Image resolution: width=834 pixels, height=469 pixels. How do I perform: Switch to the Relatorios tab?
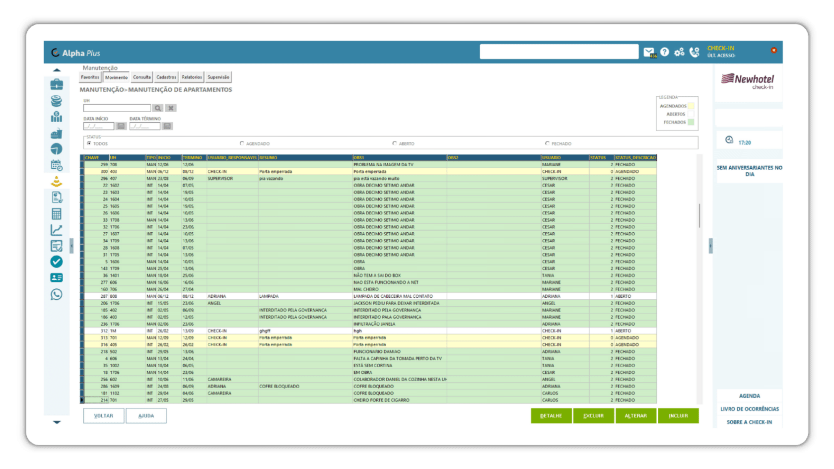pyautogui.click(x=192, y=77)
